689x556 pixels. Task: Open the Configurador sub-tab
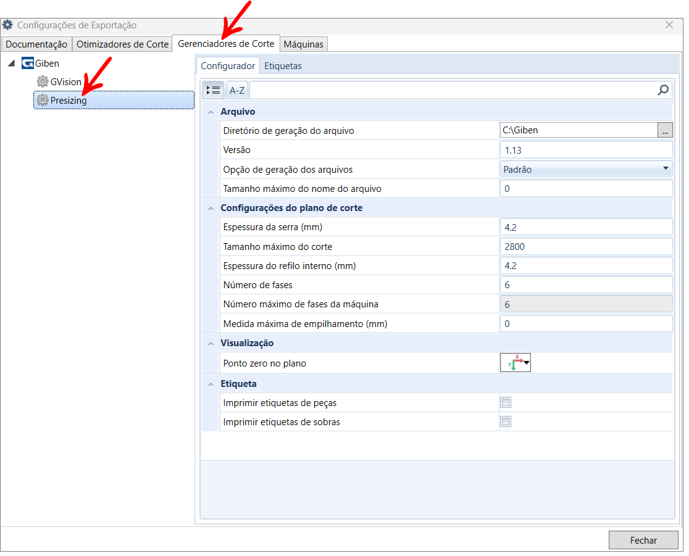228,66
